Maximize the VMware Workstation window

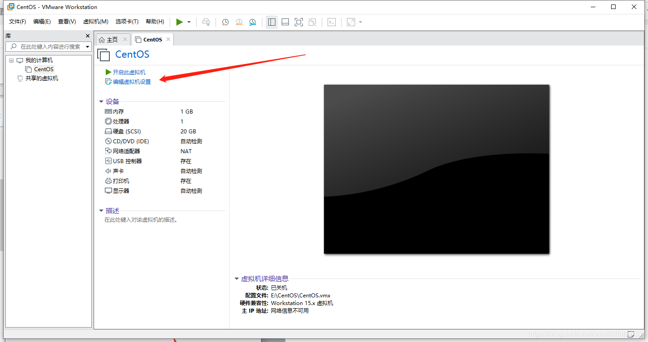(x=613, y=7)
